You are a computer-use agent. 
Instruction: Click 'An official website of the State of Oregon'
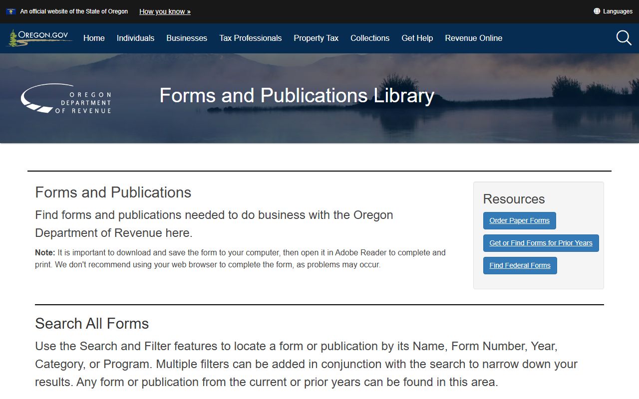[74, 11]
